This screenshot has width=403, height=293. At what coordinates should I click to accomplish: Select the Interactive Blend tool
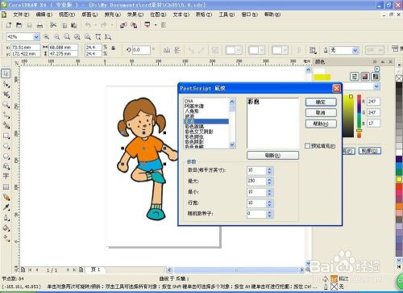6,197
